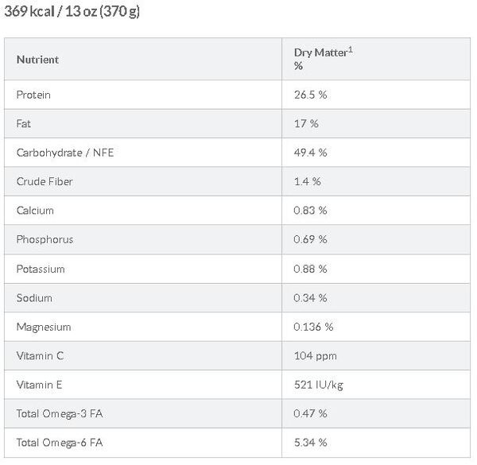Select the Carbohydrate / NFE row label
This screenshot has height=465, width=477.
[65, 153]
